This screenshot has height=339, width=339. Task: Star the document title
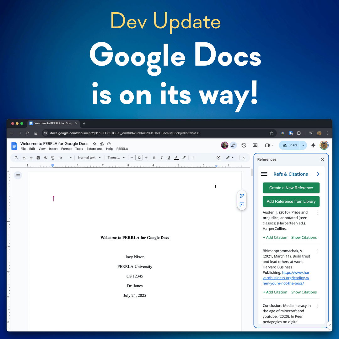point(94,144)
